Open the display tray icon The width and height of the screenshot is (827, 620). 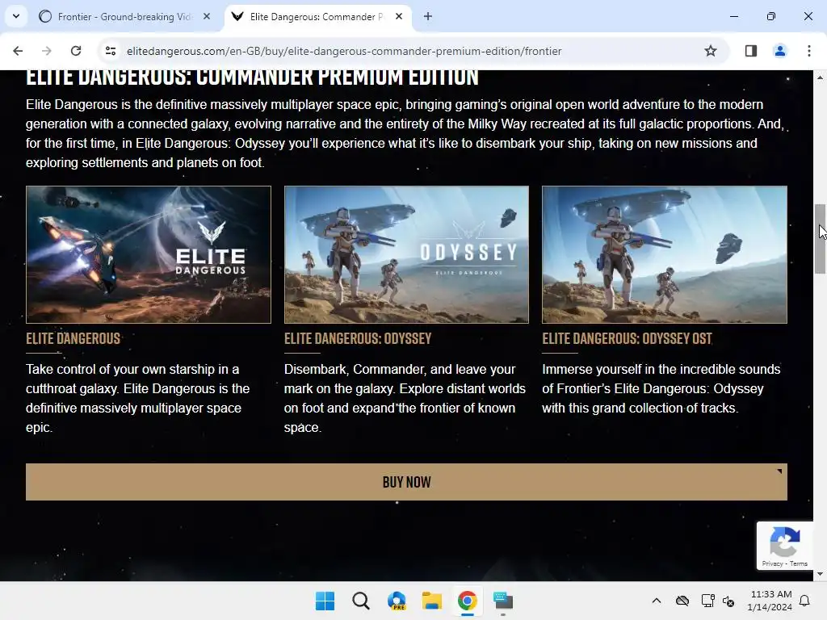coord(707,601)
